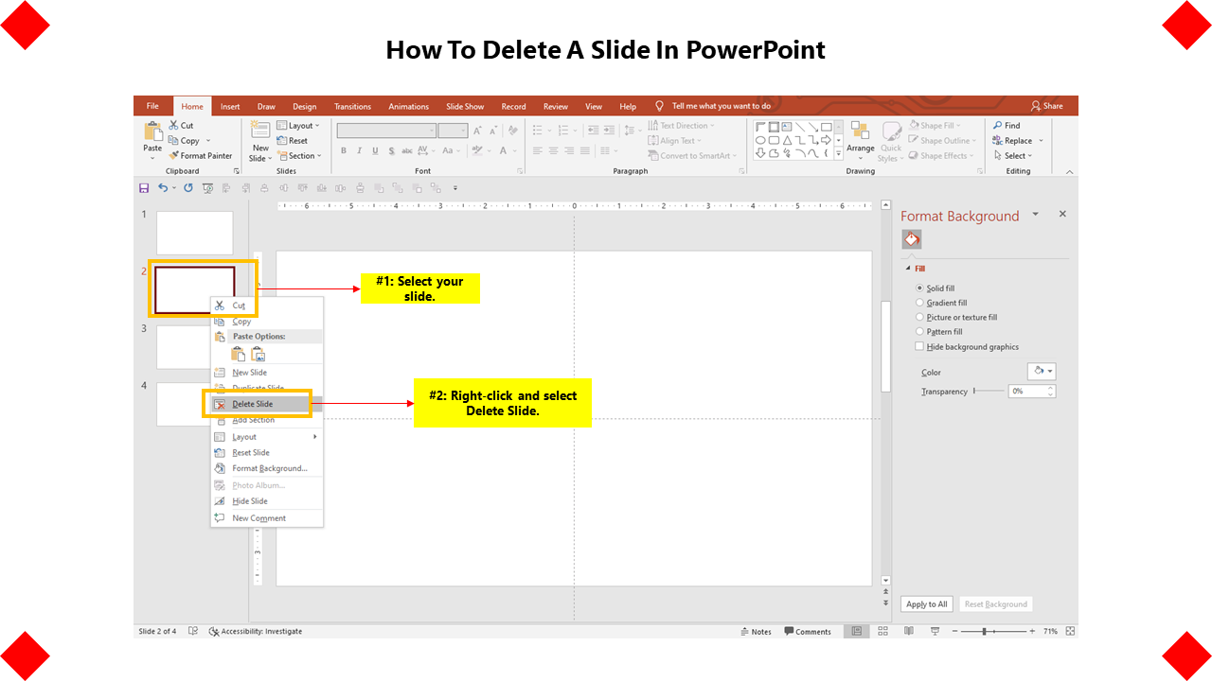Toggle Bold formatting in Font group
The image size is (1212, 681).
(344, 150)
